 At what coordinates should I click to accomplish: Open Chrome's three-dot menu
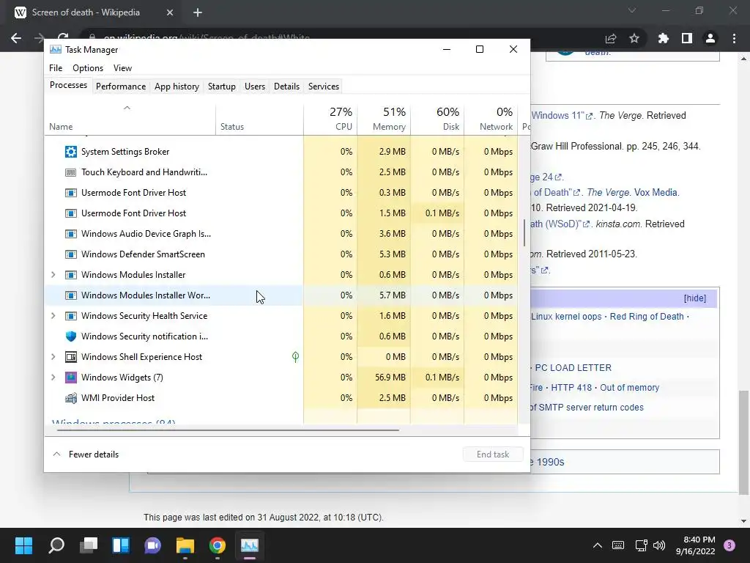(734, 38)
